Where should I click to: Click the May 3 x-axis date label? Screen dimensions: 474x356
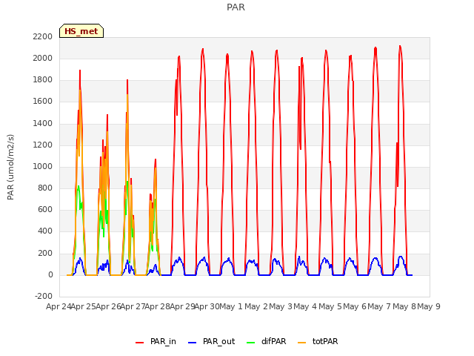pos(281,306)
